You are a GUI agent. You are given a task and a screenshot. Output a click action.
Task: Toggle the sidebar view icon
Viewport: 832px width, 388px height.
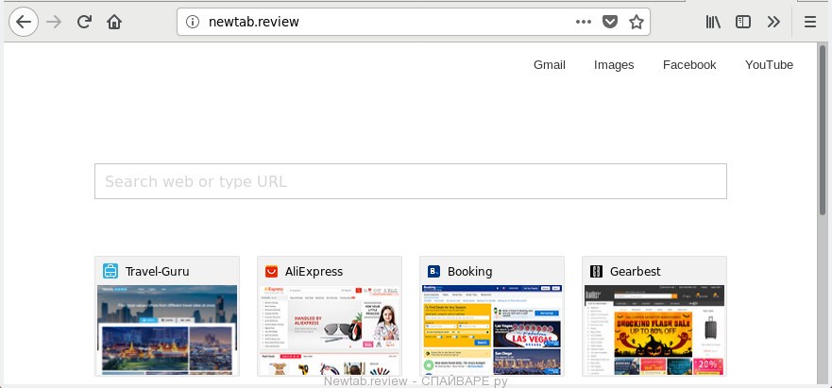[x=743, y=22]
